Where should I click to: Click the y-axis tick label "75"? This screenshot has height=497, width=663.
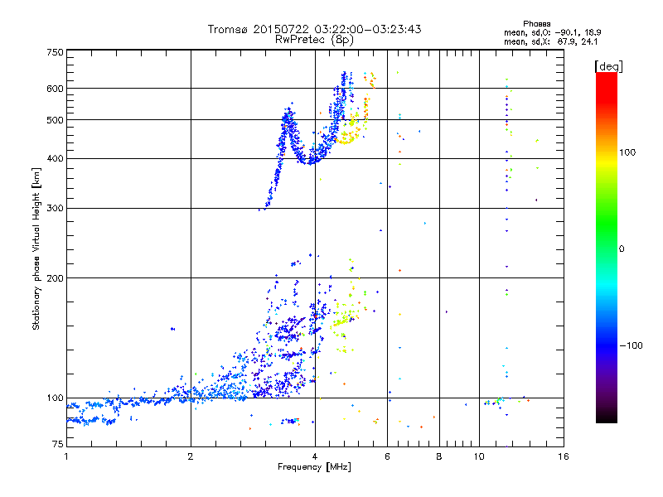(x=58, y=444)
